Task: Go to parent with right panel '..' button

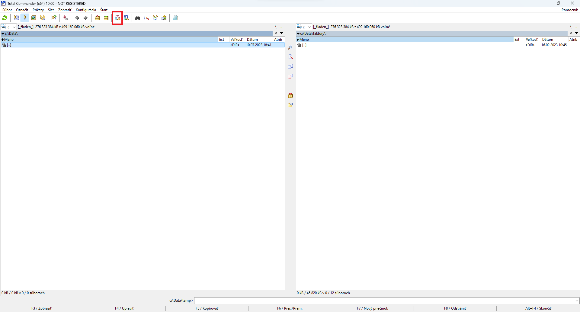Action: [576, 27]
